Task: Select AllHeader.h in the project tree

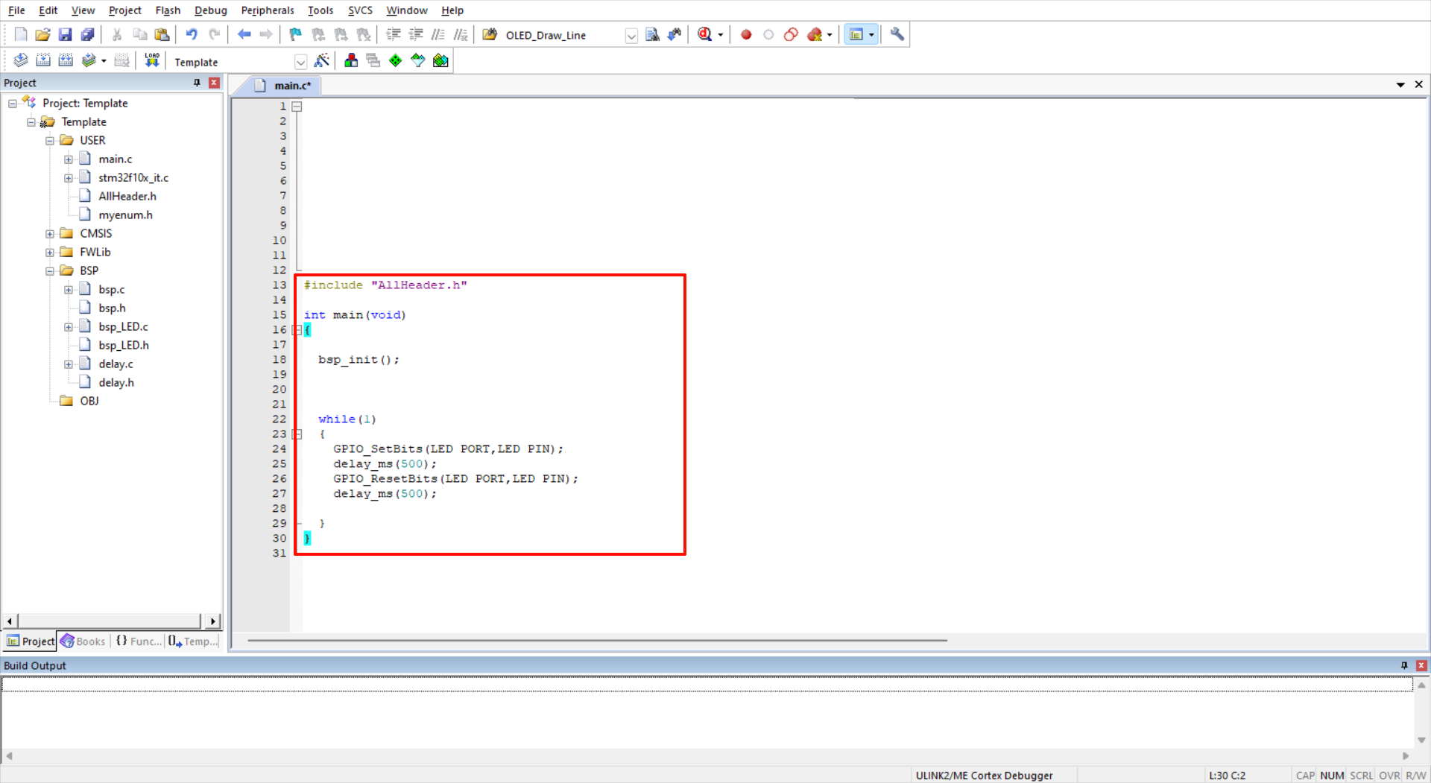Action: 127,197
